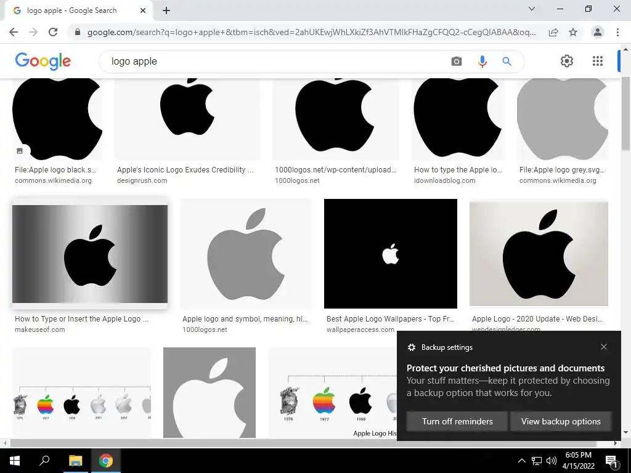The width and height of the screenshot is (631, 473).
Task: Expand the tab search chevron
Action: pos(532,9)
